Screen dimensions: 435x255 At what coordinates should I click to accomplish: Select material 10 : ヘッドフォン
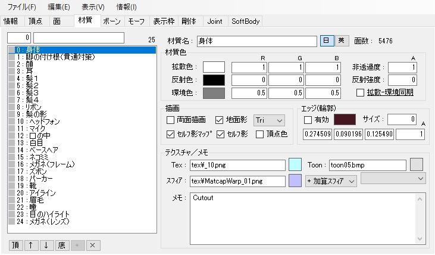(x=82, y=122)
